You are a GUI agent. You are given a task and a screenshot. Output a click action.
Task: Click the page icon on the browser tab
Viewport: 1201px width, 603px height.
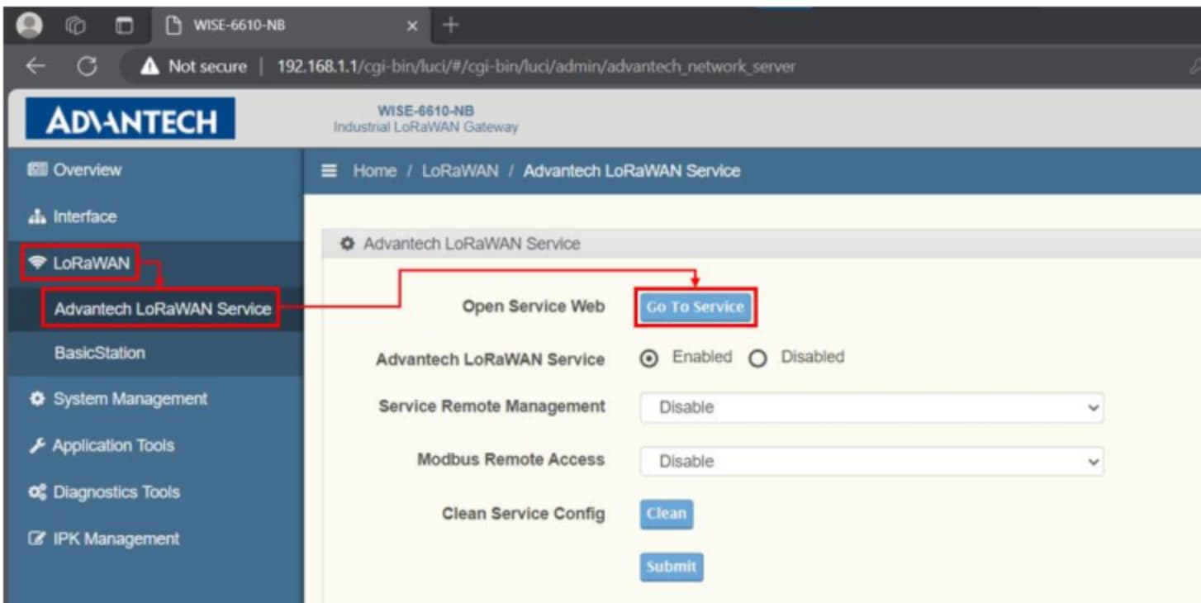[x=174, y=26]
